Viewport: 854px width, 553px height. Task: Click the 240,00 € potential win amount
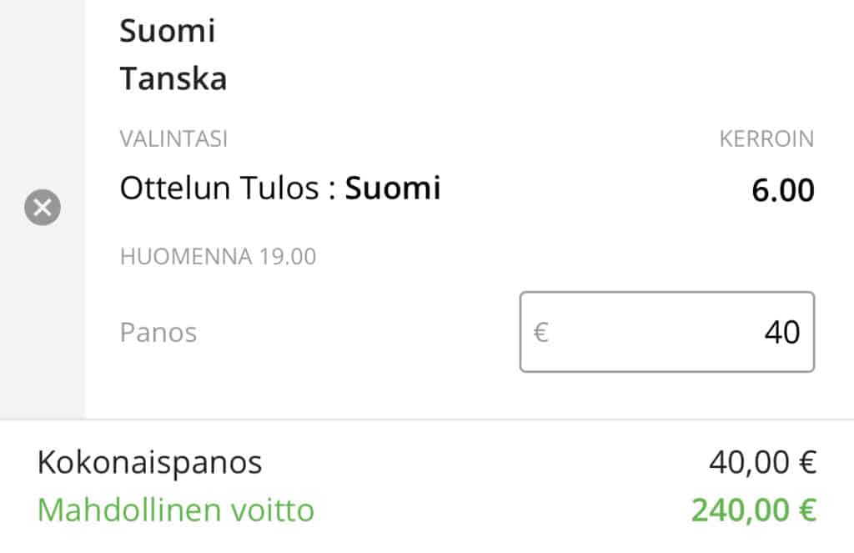pyautogui.click(x=753, y=510)
